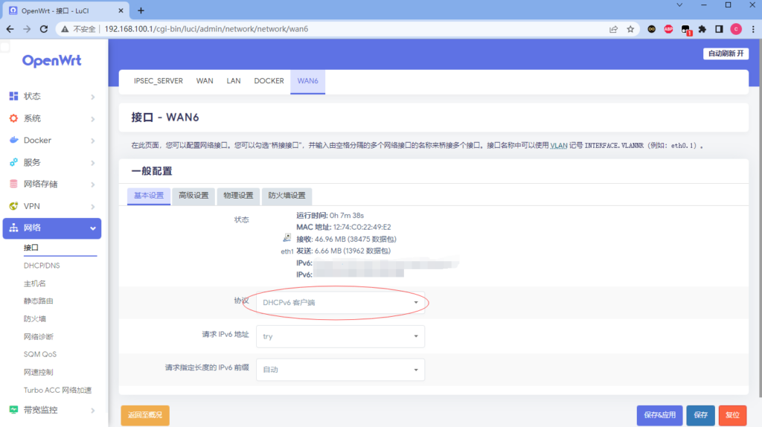
Task: Click the VPN sidebar icon
Action: coord(13,206)
